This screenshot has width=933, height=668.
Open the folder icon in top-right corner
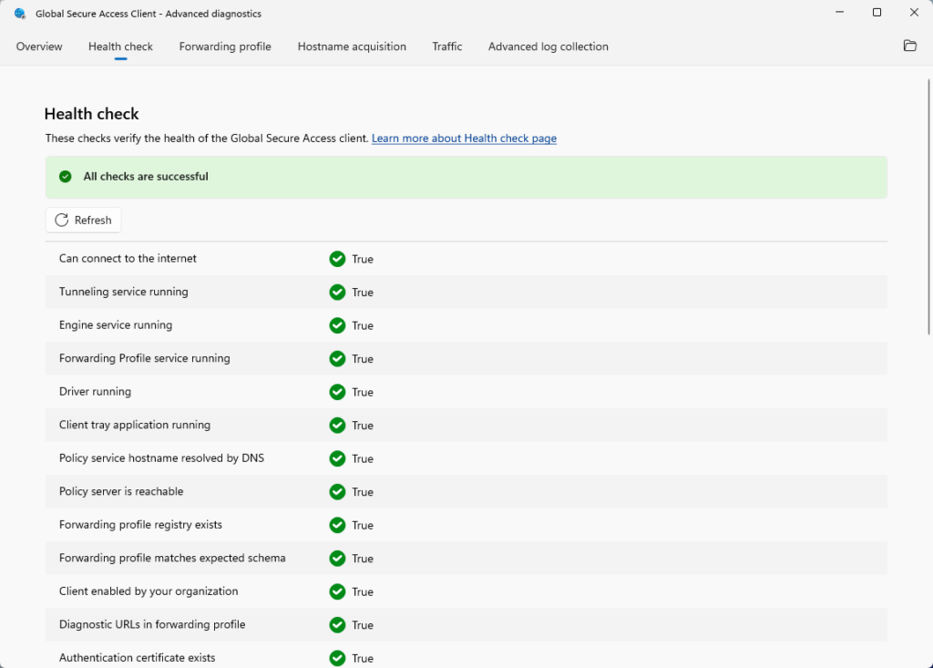910,46
